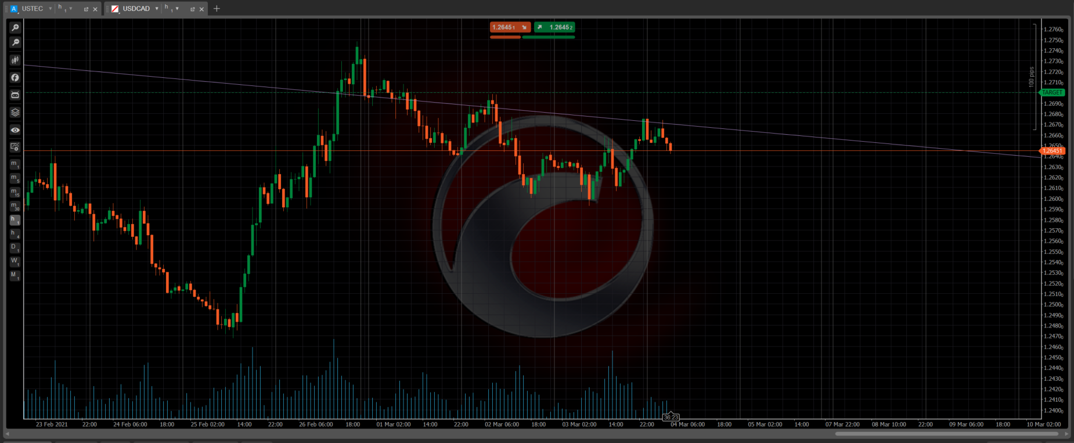
Task: Click the left scrollbar arrow
Action: tap(8, 434)
